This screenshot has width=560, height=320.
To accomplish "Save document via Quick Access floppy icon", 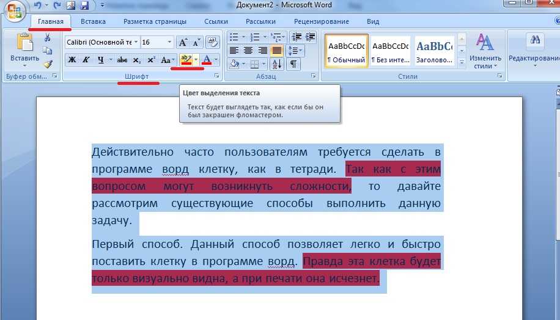I will [84, 5].
